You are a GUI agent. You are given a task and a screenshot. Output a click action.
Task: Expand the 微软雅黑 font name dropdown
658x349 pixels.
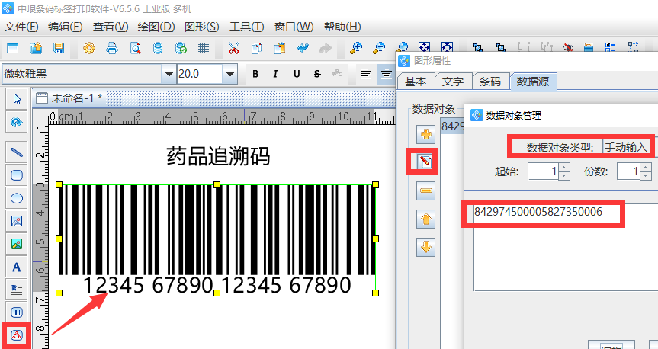point(169,74)
